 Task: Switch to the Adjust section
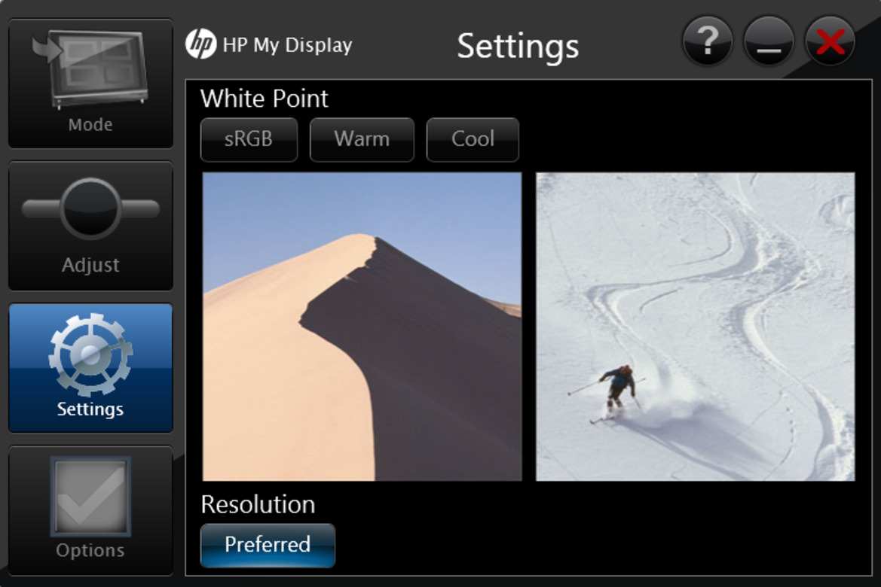click(90, 226)
